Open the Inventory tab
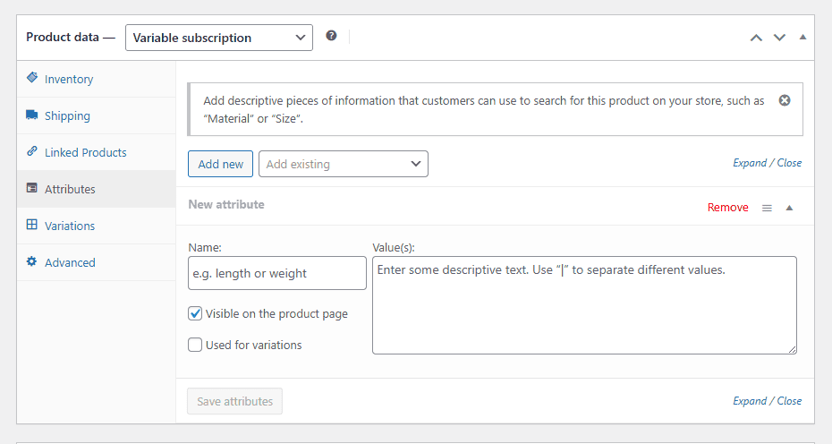This screenshot has height=444, width=832. coord(96,79)
